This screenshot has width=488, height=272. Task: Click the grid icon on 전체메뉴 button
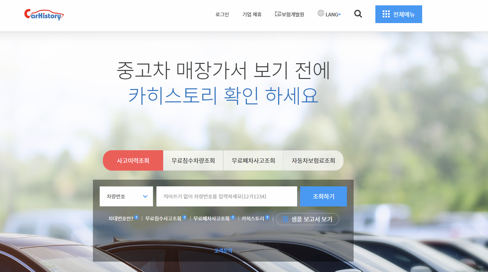tap(386, 14)
